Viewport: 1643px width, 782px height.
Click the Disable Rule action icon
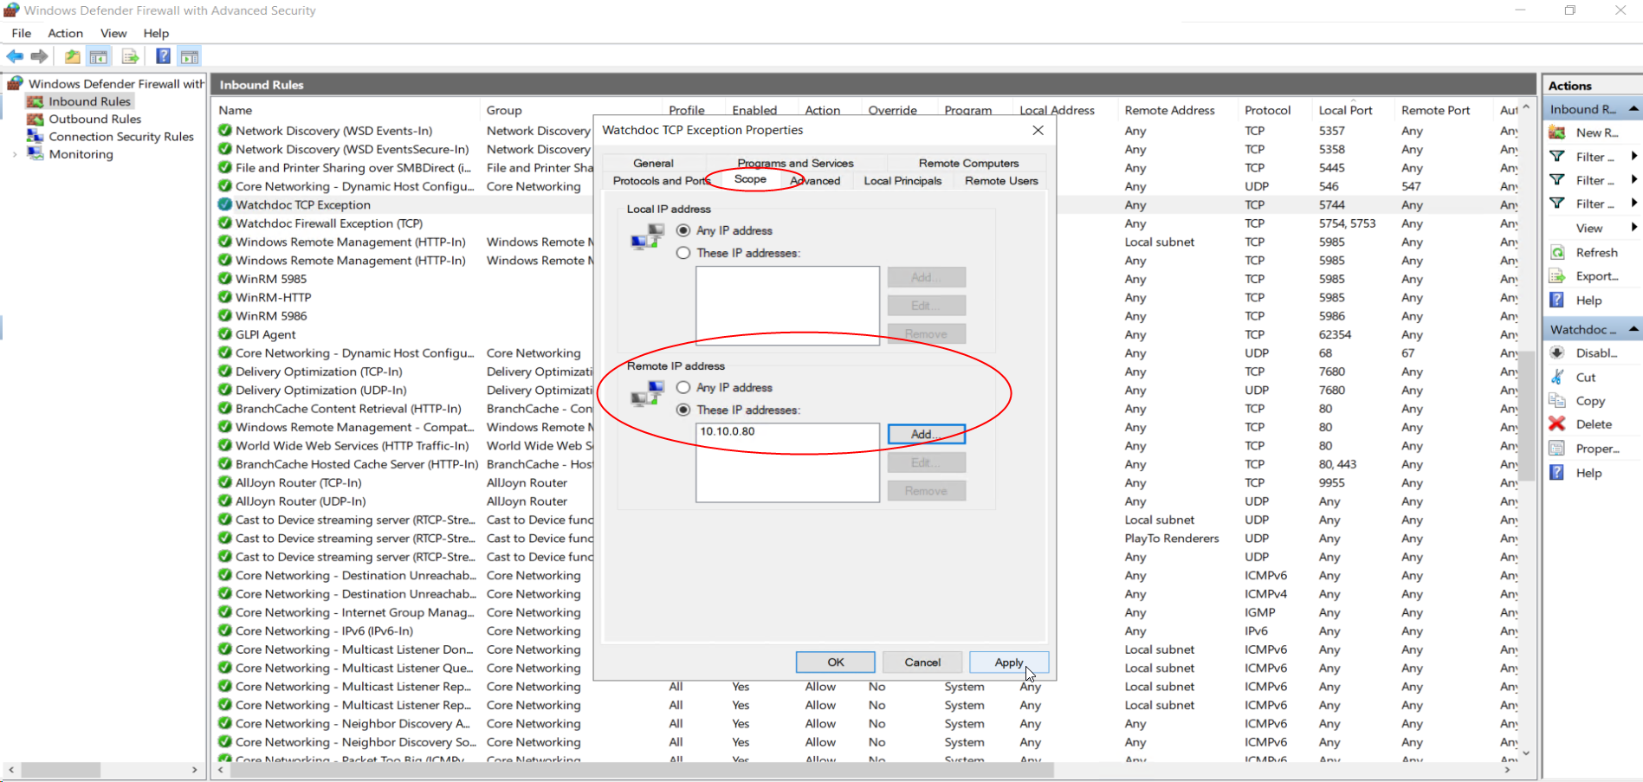coord(1556,352)
